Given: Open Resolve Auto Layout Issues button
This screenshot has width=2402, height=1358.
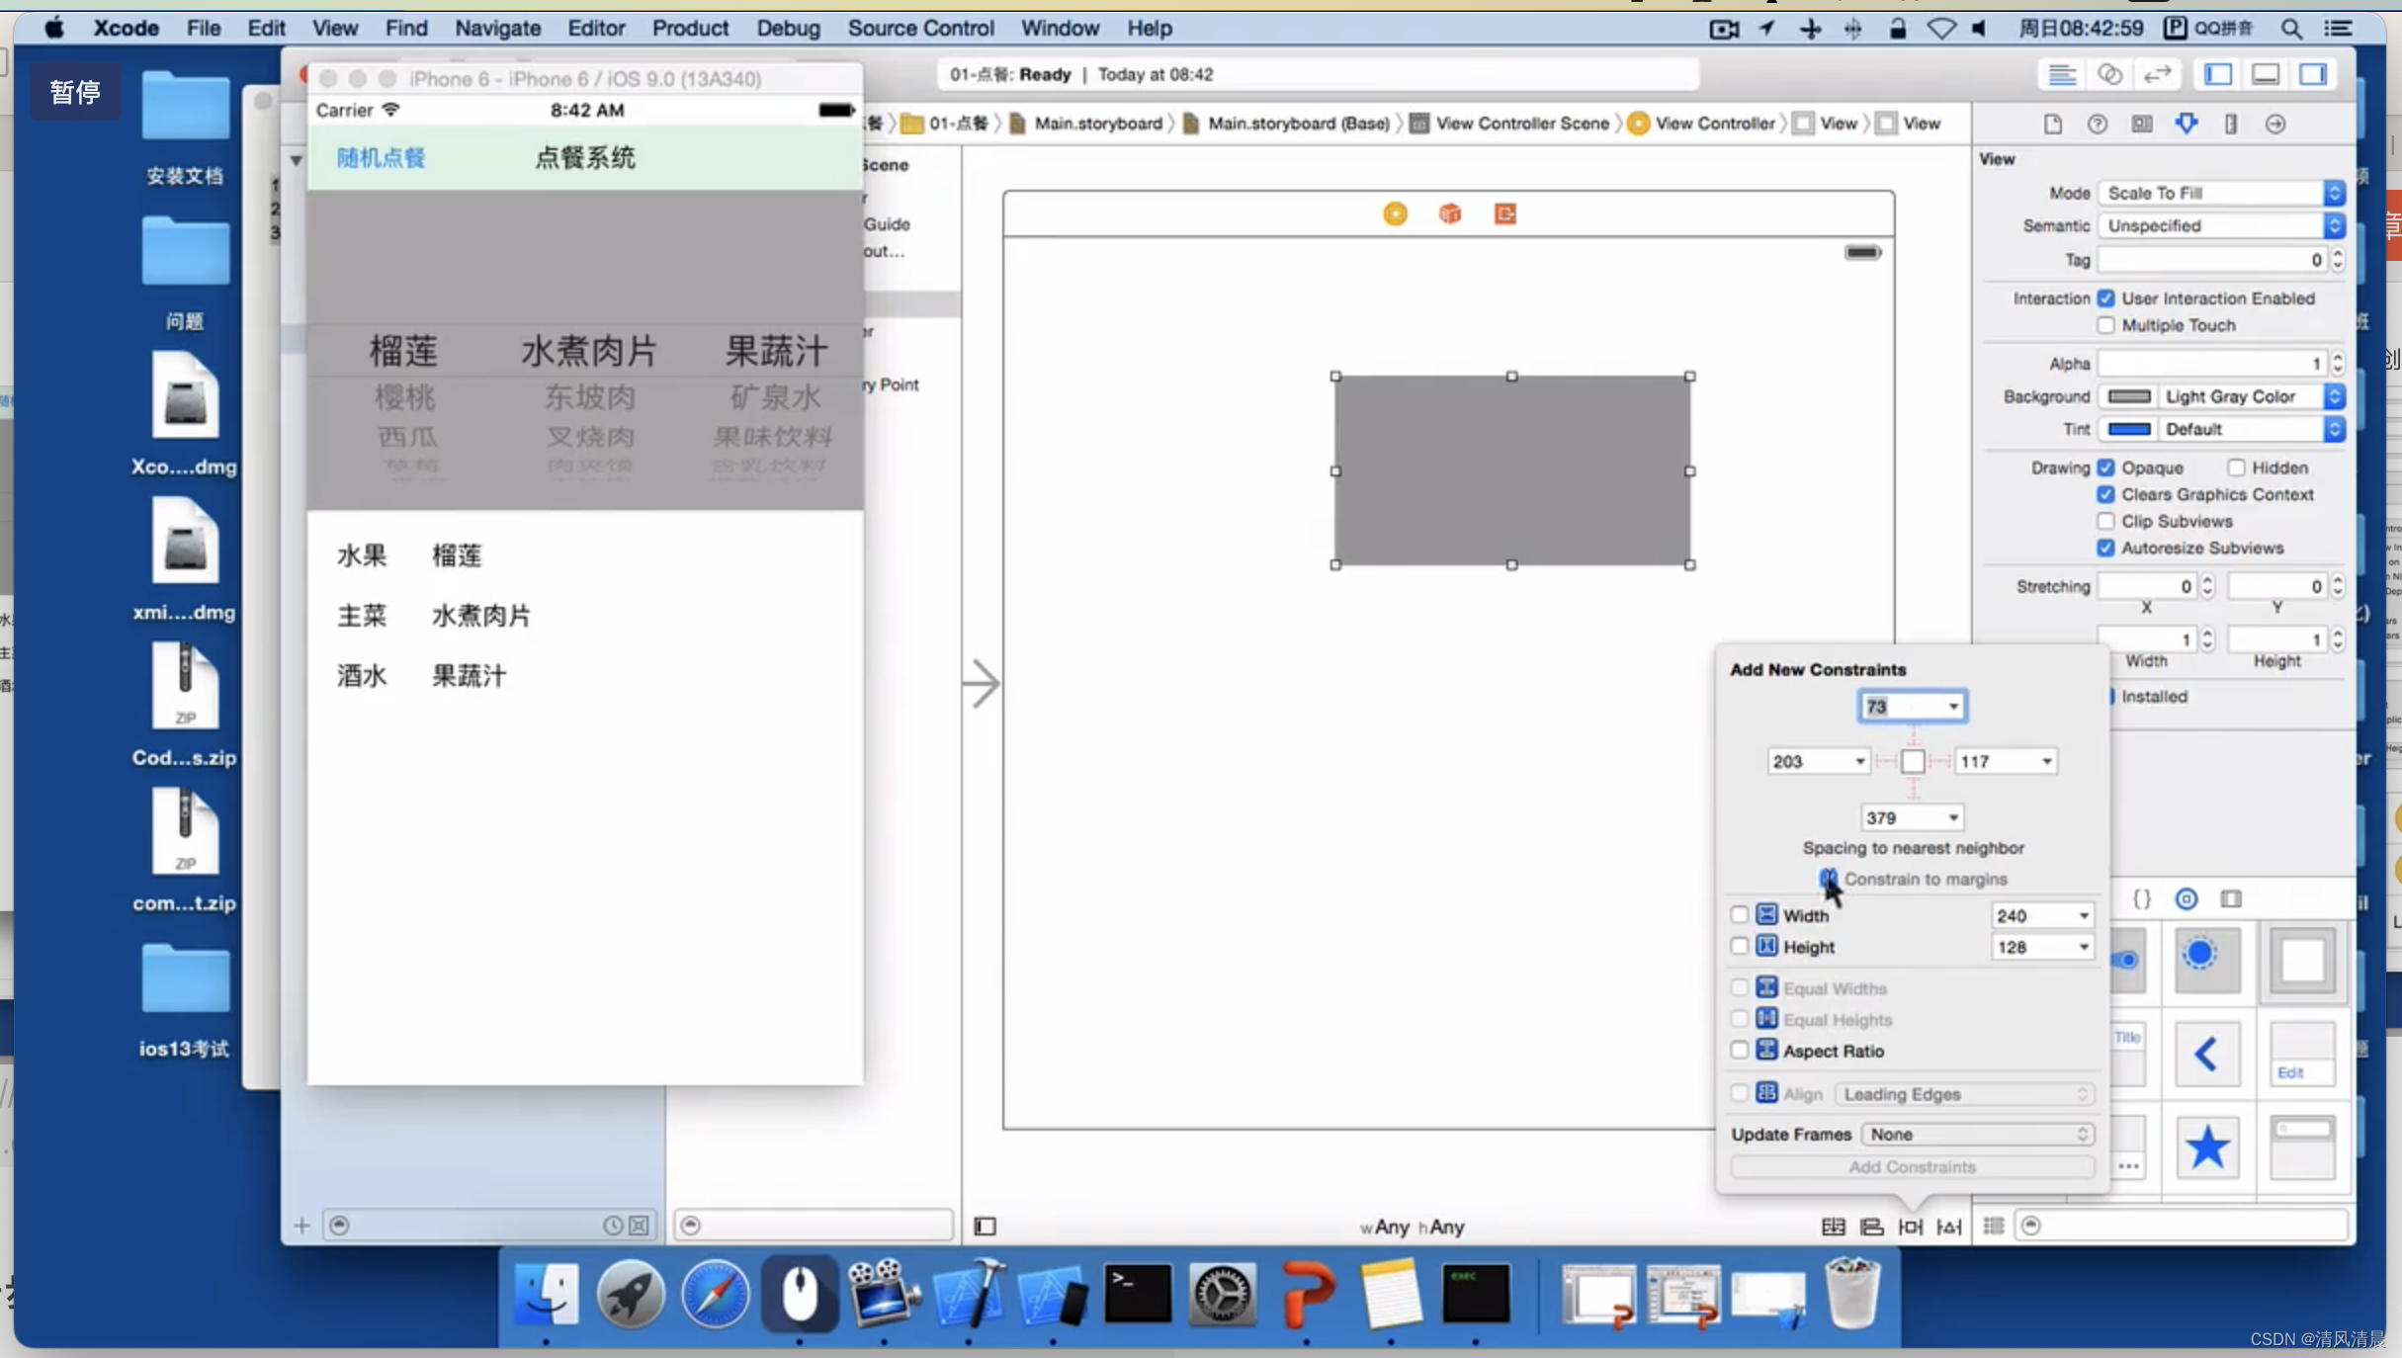Looking at the screenshot, I should point(1948,1227).
